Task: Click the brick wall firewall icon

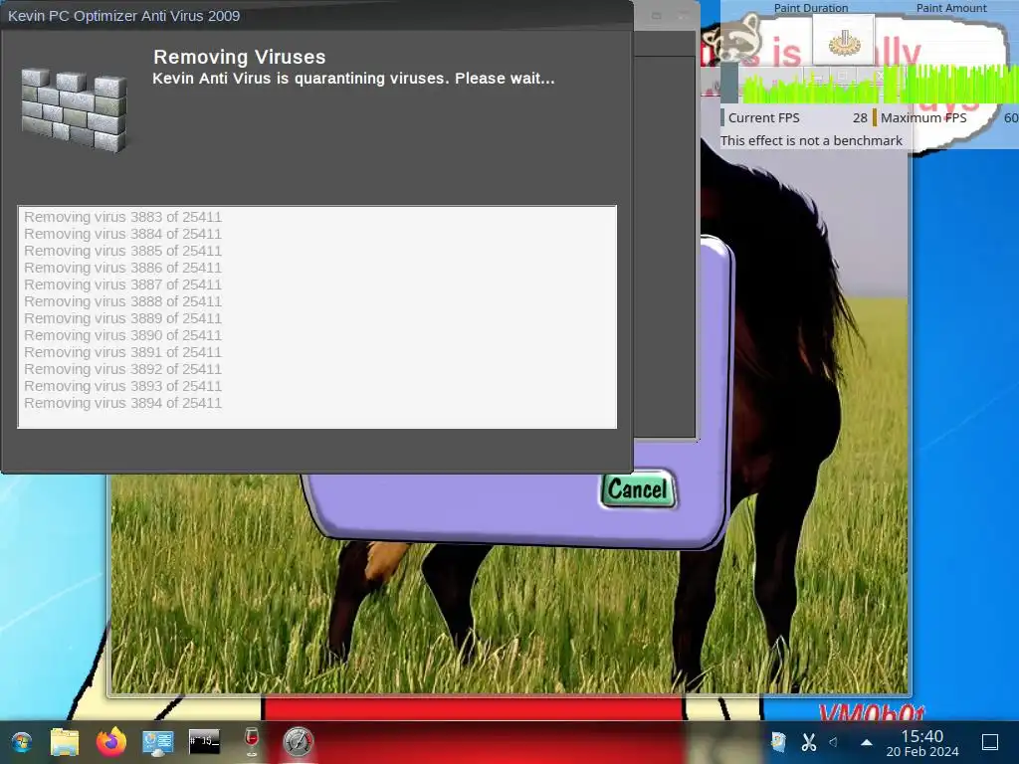Action: [x=74, y=110]
